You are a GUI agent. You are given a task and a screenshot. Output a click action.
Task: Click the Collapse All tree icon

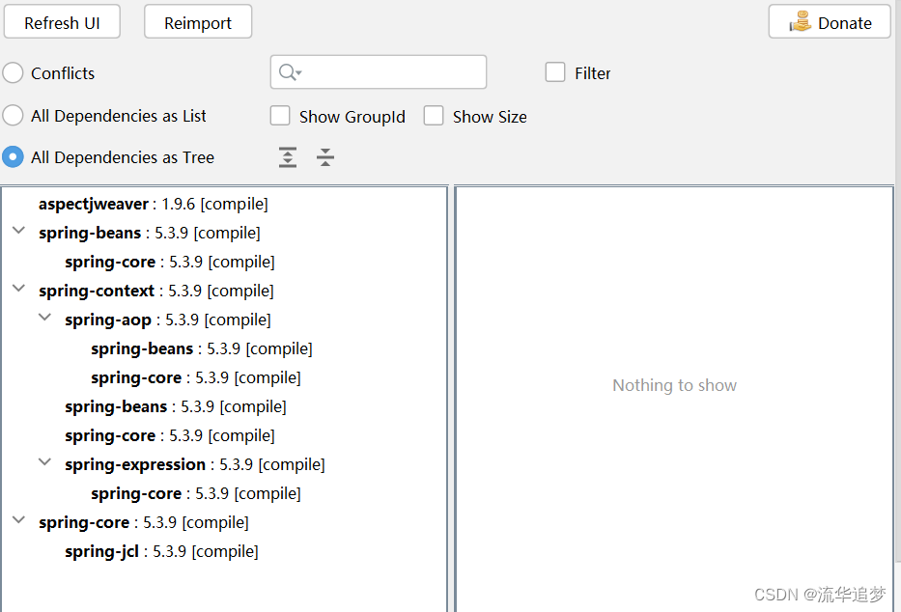tap(325, 157)
